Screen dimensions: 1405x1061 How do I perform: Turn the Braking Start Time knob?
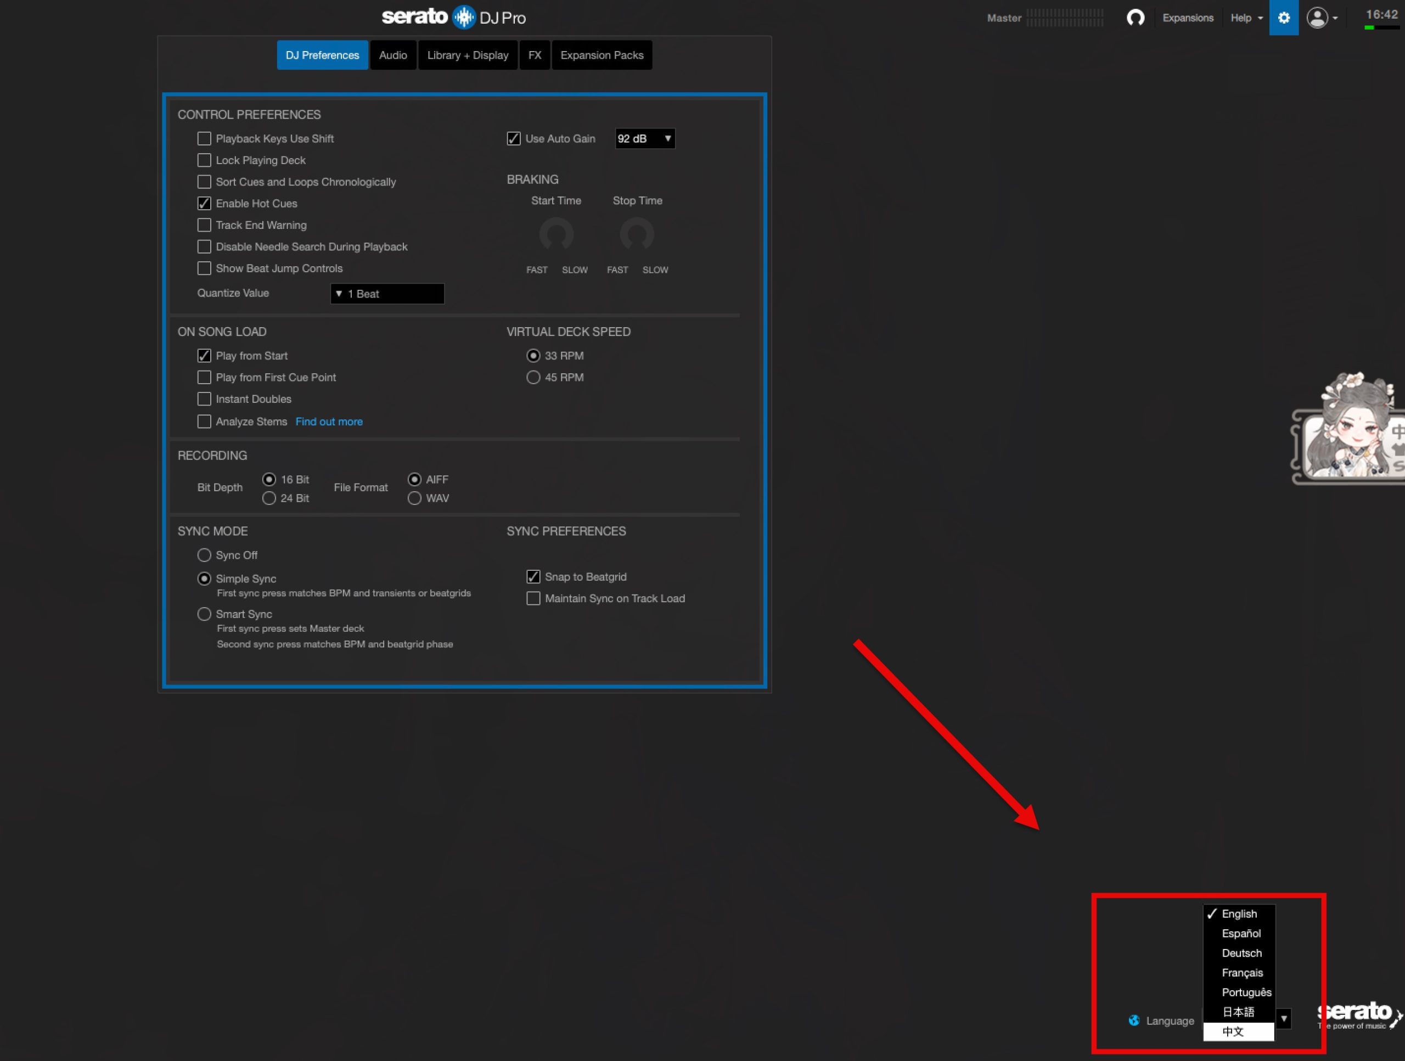(556, 234)
